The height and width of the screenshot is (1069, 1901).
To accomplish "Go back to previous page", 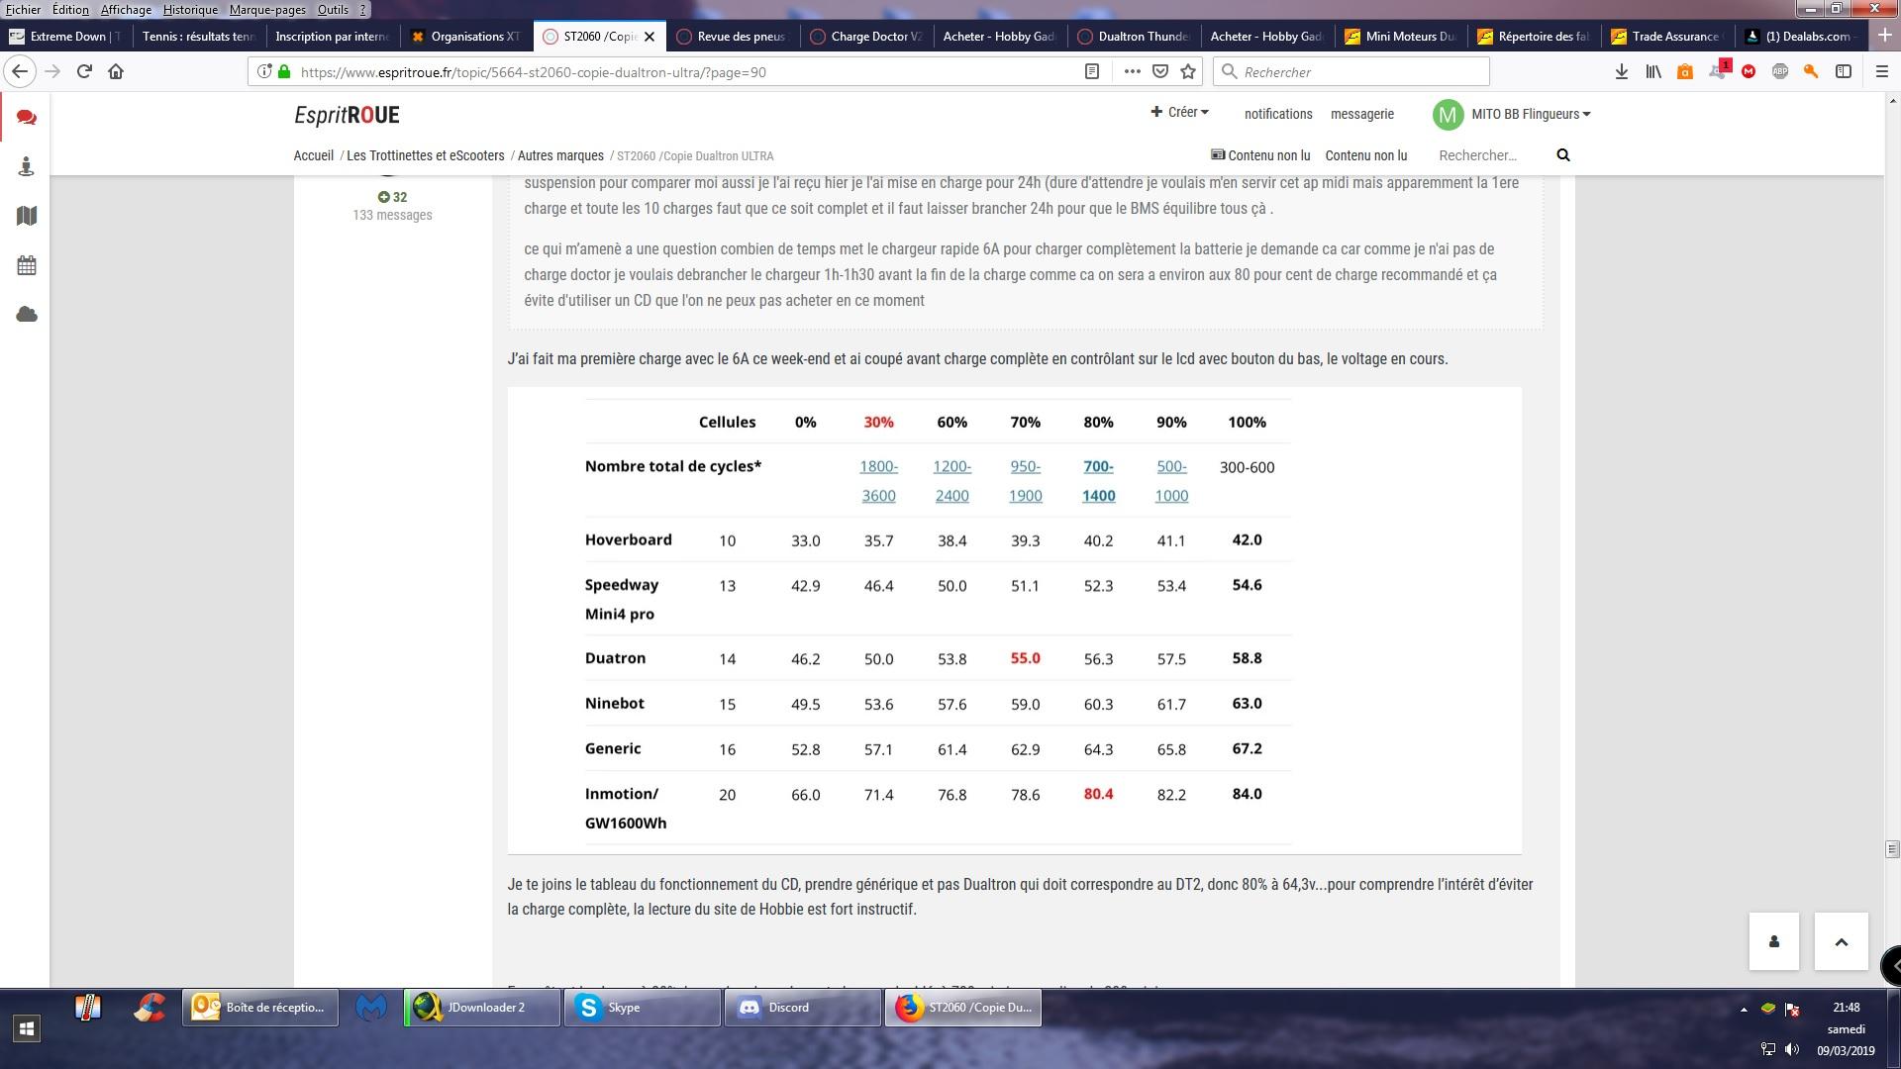I will coord(20,71).
